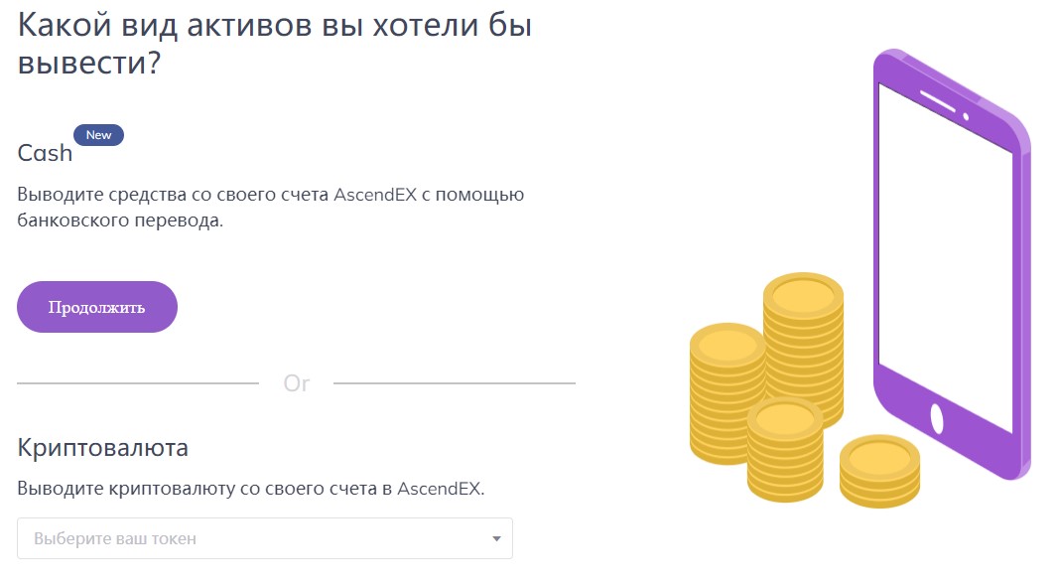This screenshot has height=586, width=1057.
Task: Click the front-center coin stack
Action: 785,452
